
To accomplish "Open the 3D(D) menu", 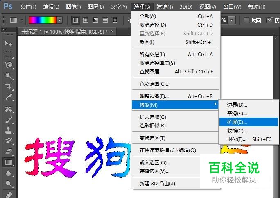I will 186,7.
